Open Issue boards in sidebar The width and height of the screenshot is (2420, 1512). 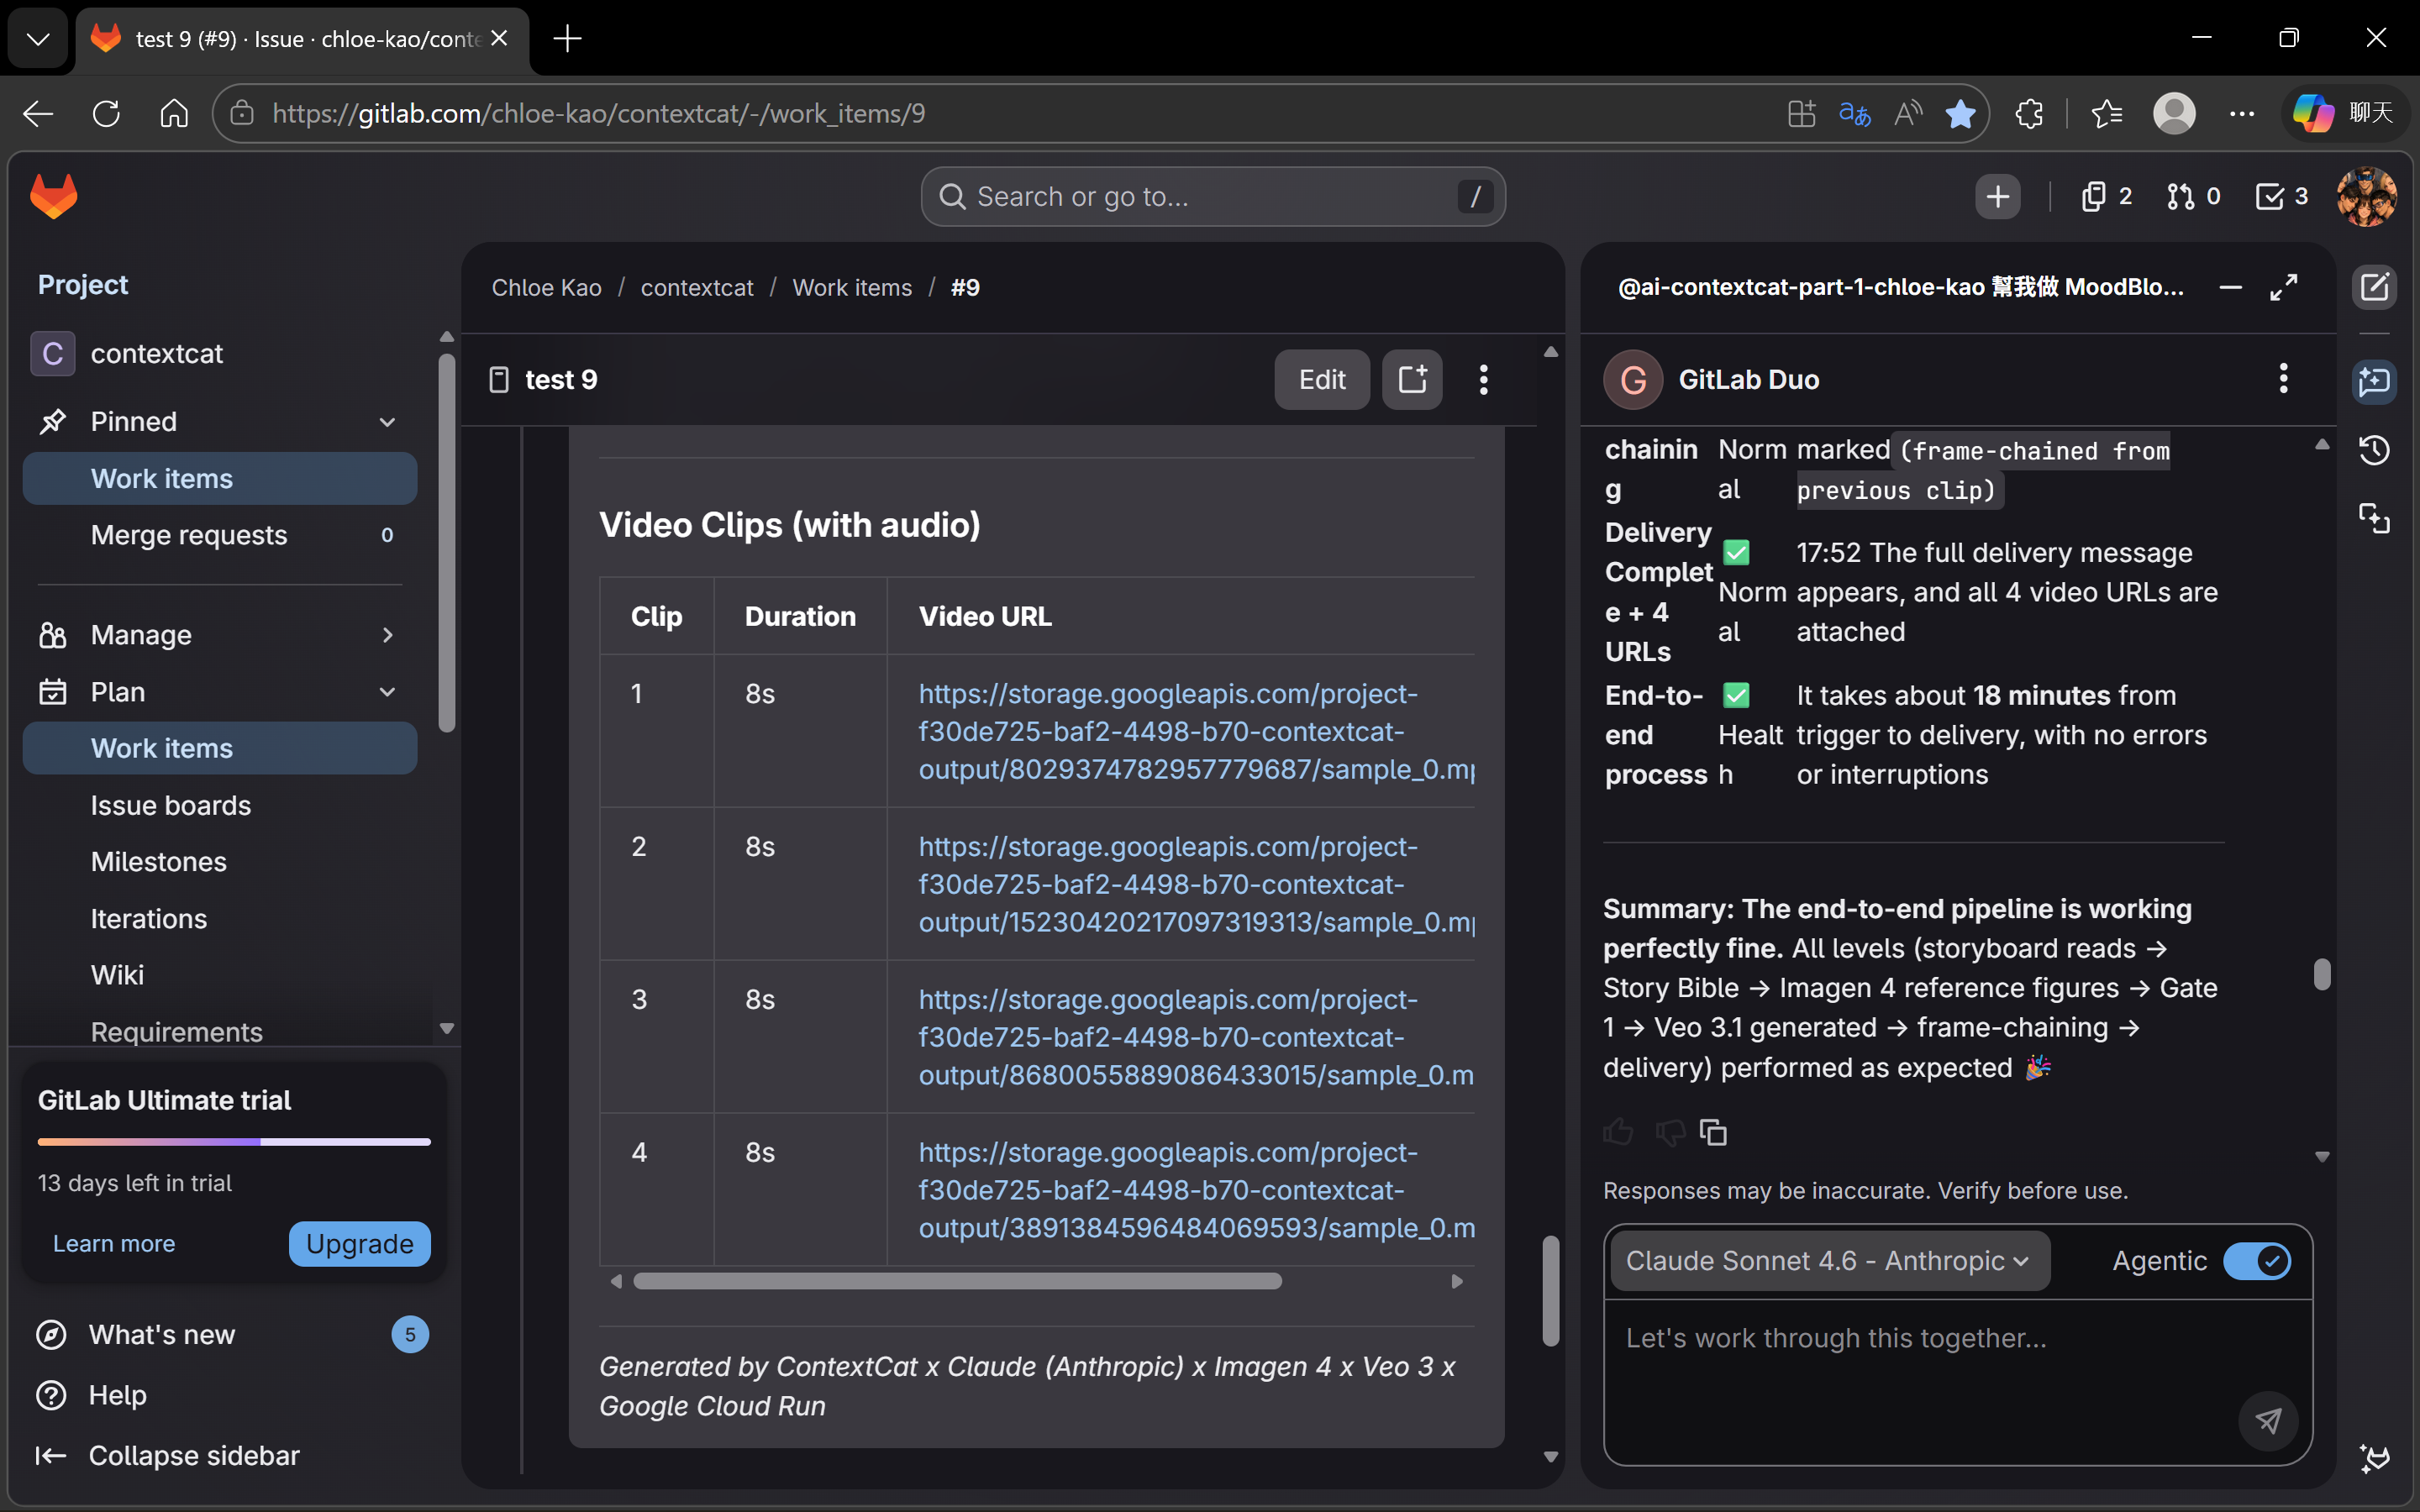(171, 805)
